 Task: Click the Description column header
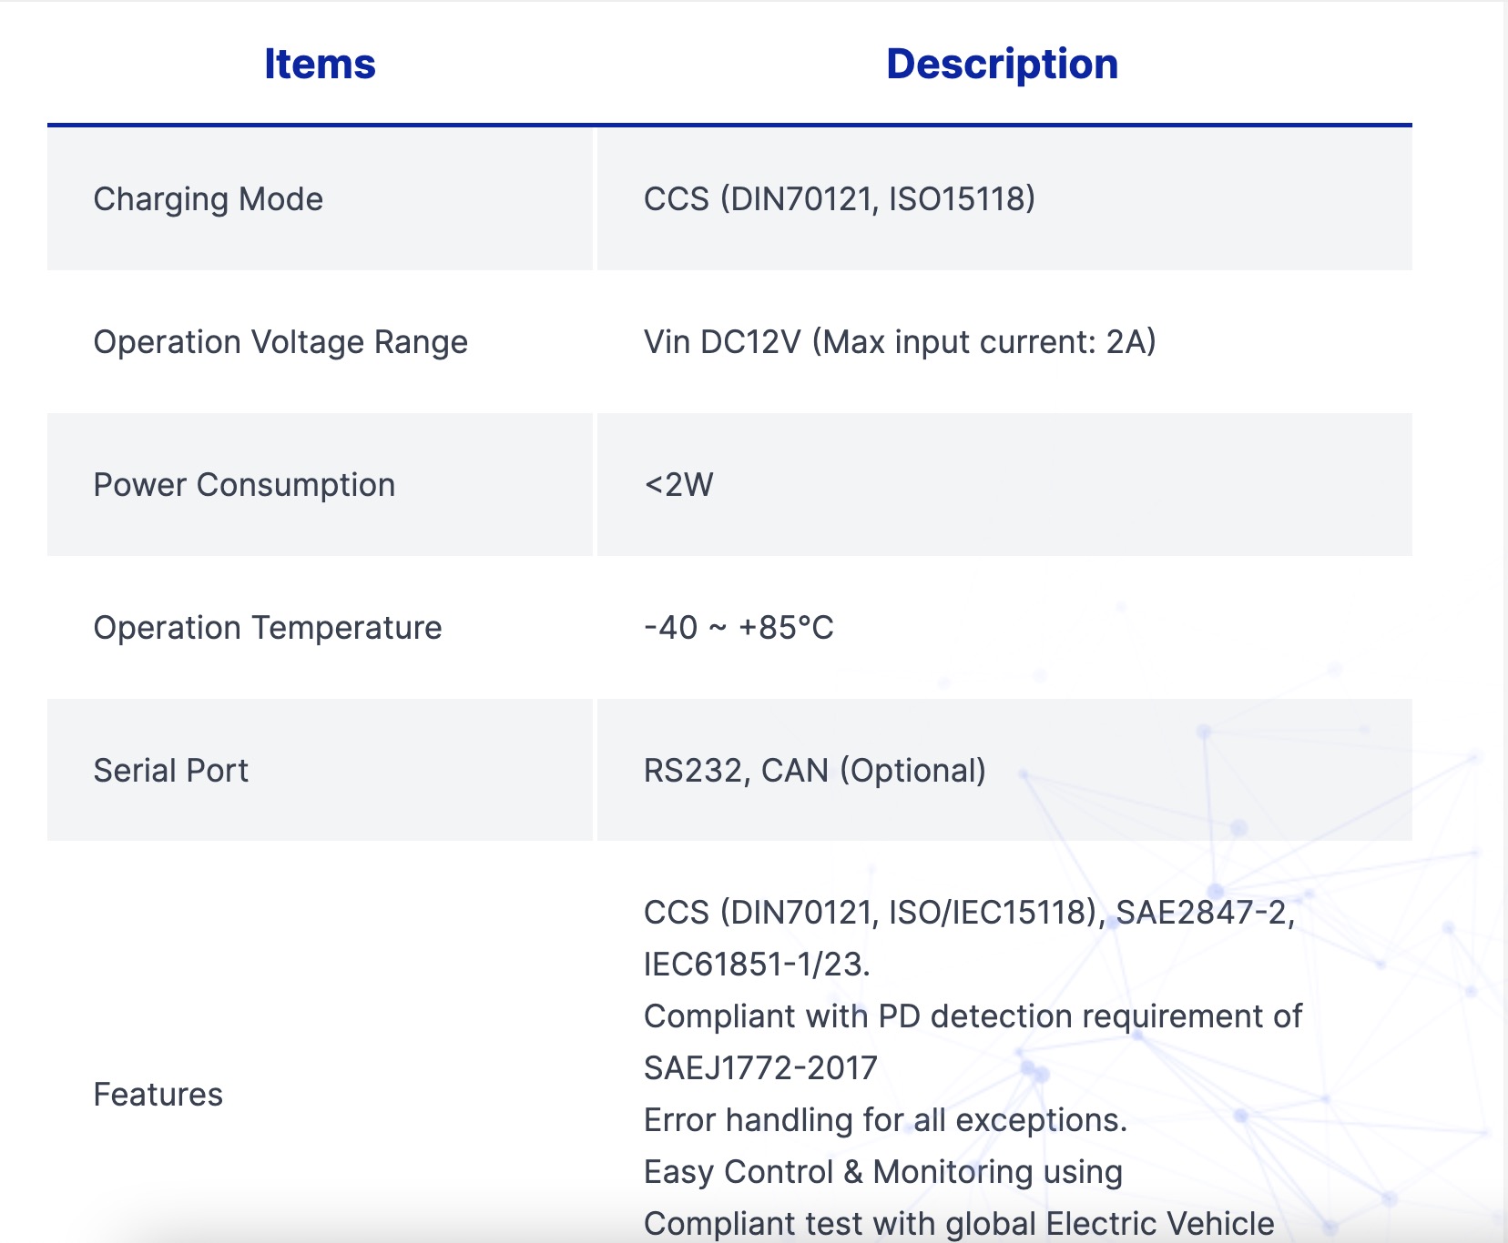tap(1002, 65)
